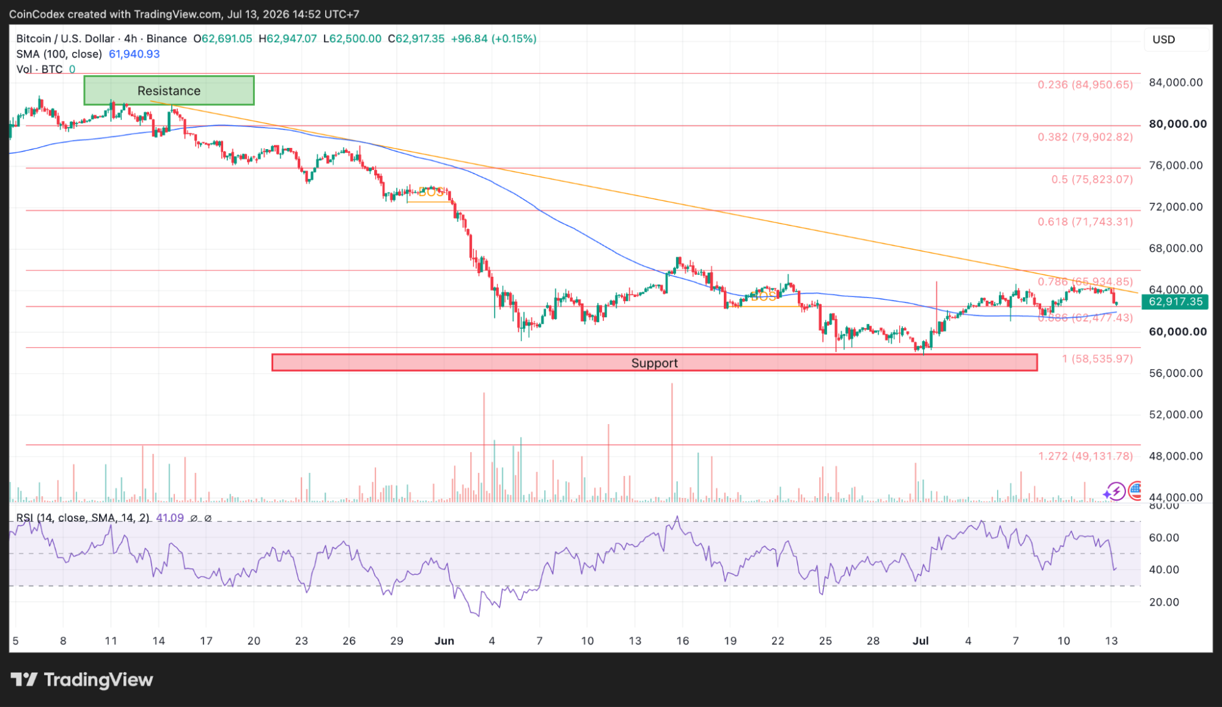This screenshot has width=1222, height=707.
Task: Click the 19 date label on the time axis
Action: pos(731,641)
